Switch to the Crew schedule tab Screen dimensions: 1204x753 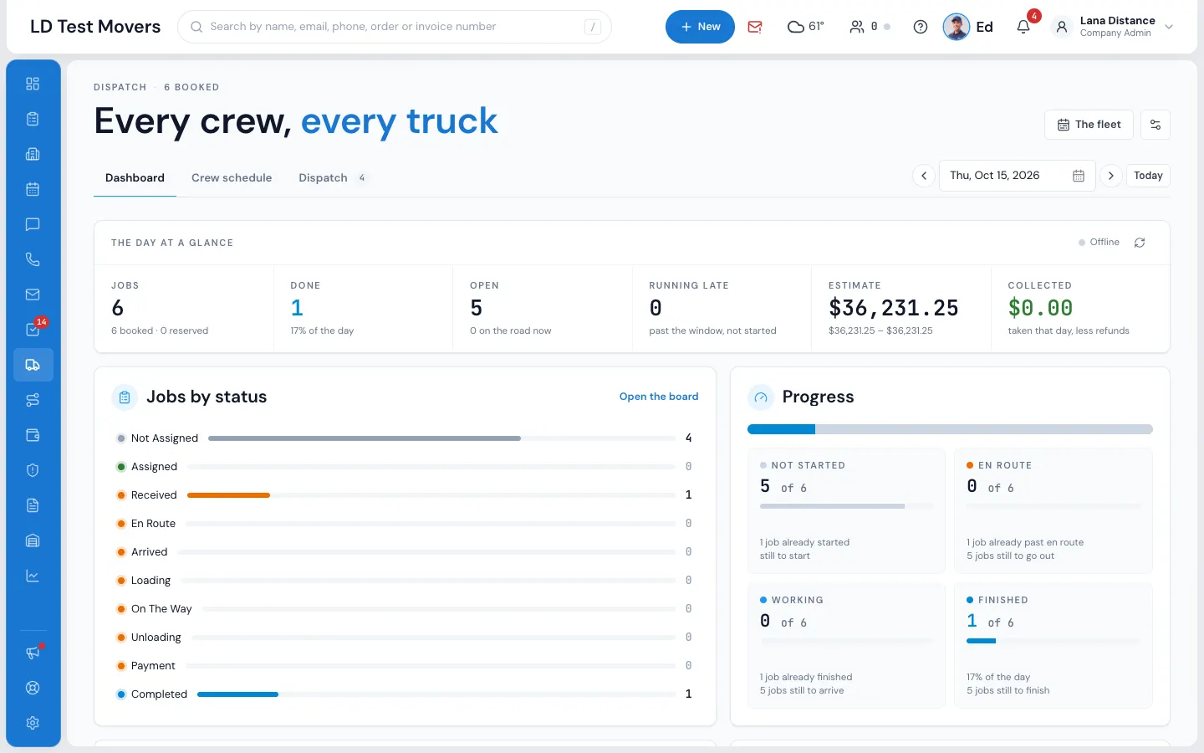coord(232,177)
